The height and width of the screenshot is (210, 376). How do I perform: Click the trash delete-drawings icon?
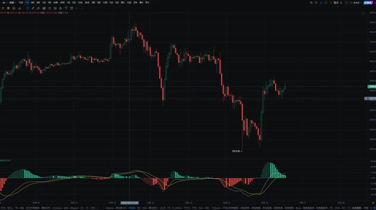tap(71, 8)
